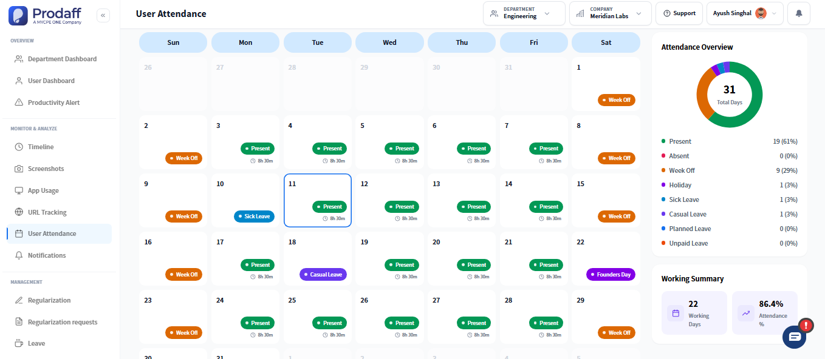
Task: Click the Working Days calendar icon
Action: click(x=676, y=313)
